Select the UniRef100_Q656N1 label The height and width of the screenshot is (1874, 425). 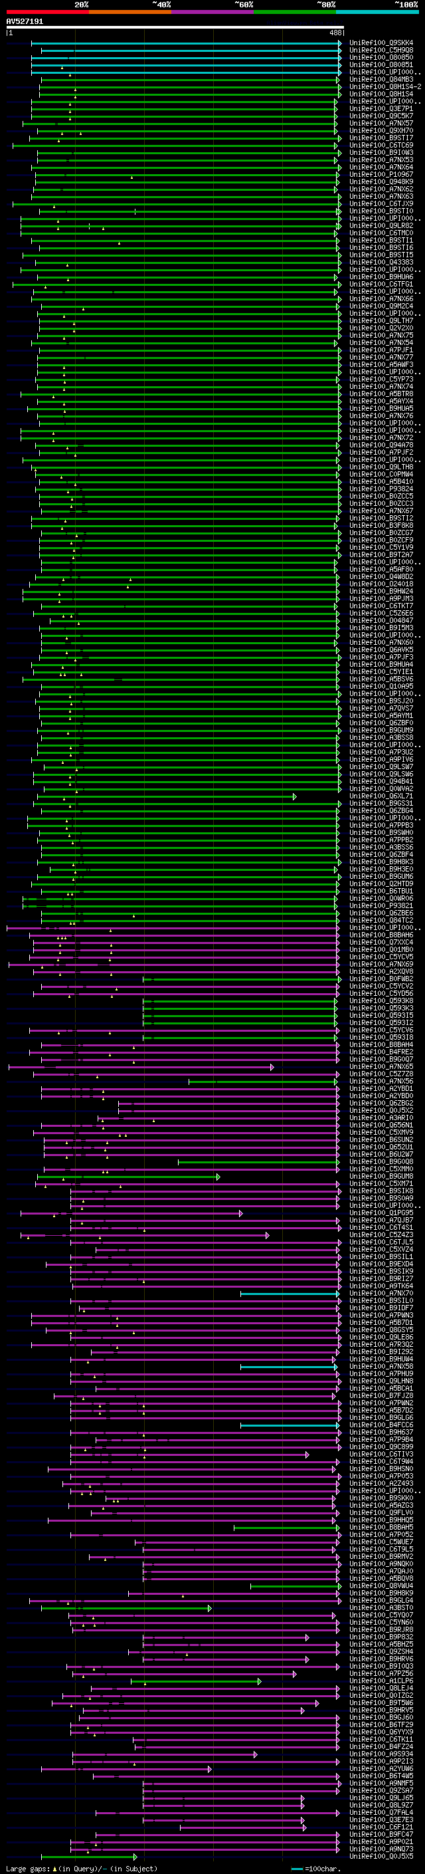tap(381, 1125)
